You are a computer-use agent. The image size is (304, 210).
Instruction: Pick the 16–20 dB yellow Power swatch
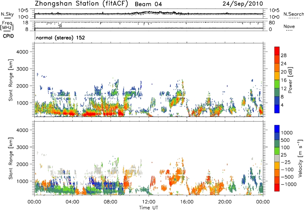click(x=277, y=76)
